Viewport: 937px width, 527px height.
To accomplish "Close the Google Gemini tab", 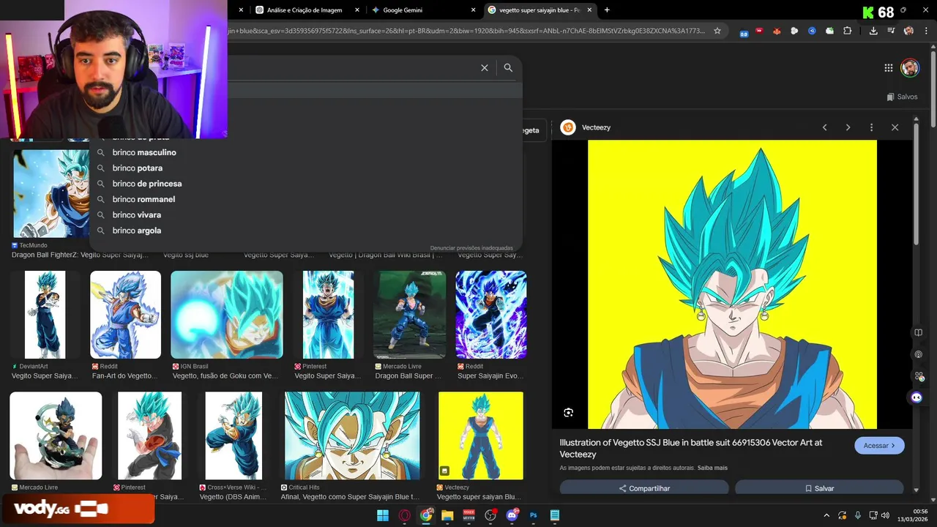I will coord(473,10).
